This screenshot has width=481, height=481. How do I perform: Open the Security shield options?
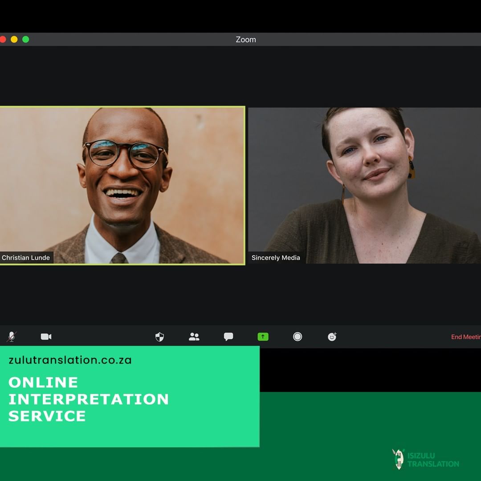[159, 337]
